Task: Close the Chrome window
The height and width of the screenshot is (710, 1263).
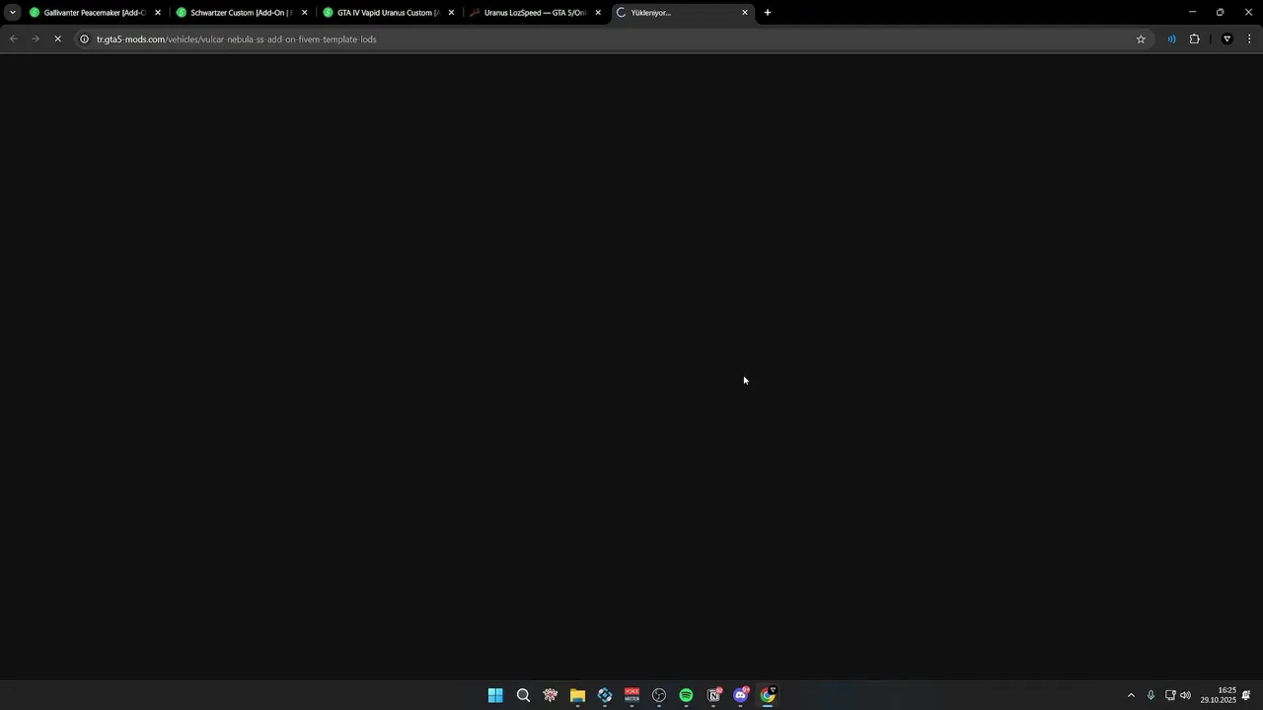Action: click(x=1248, y=12)
